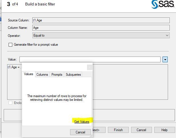
Task: Switch to the Subqueries tab
Action: [x=73, y=75]
